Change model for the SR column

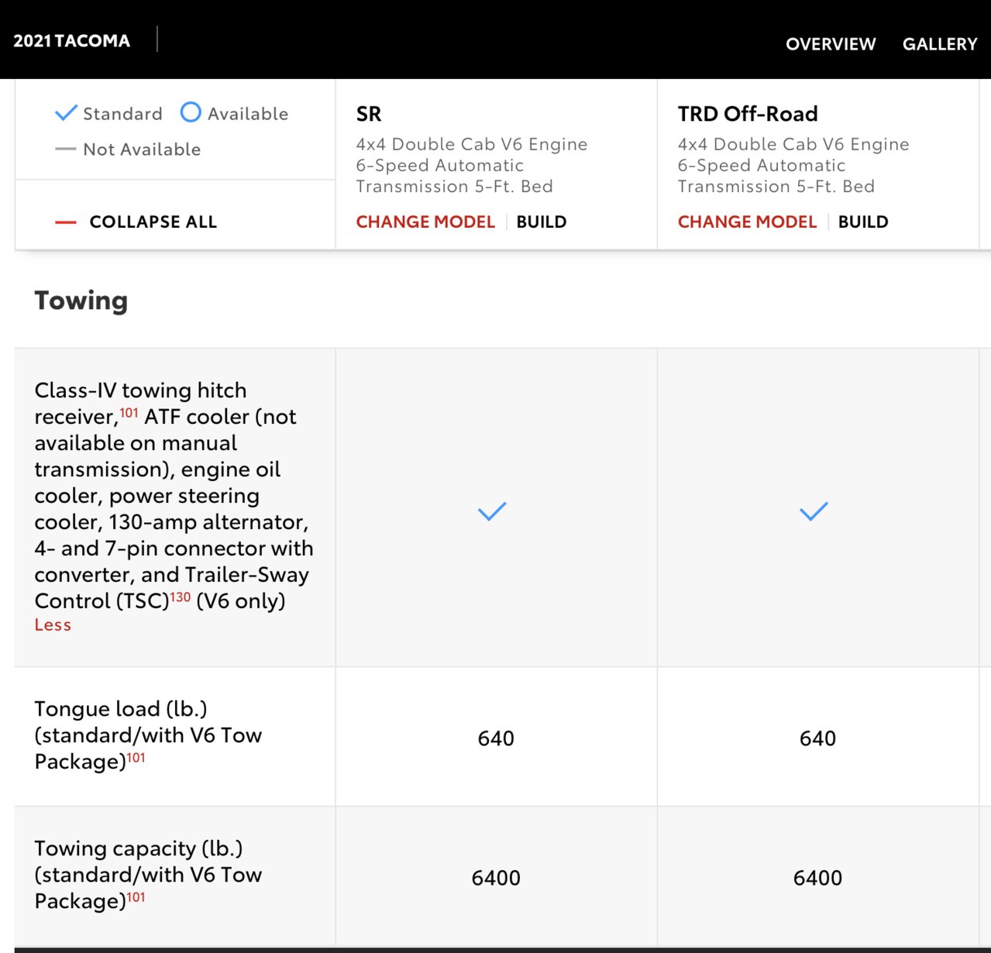425,222
